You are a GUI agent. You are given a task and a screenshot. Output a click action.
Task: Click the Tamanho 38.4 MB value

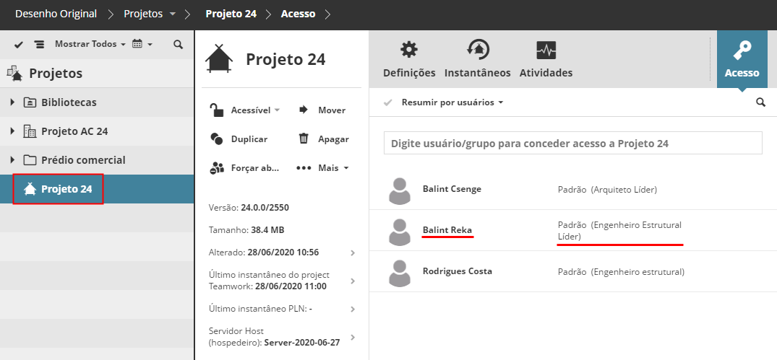267,230
